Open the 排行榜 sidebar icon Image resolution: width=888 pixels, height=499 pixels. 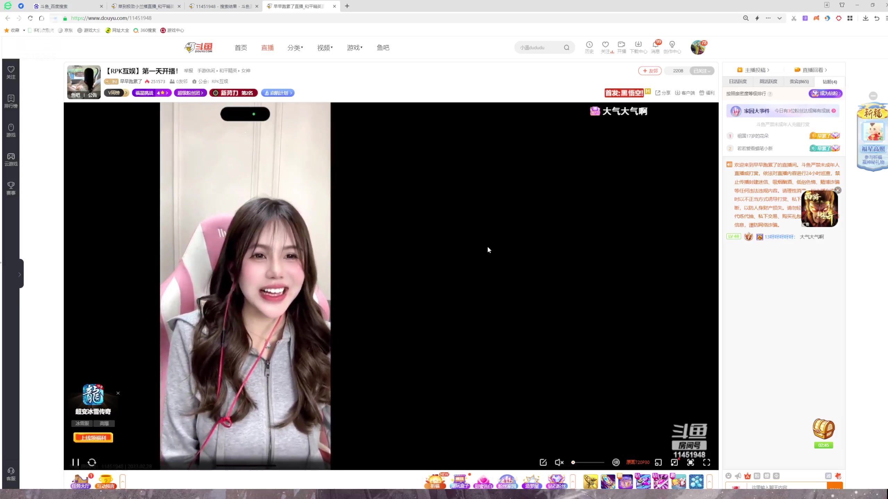point(11,101)
